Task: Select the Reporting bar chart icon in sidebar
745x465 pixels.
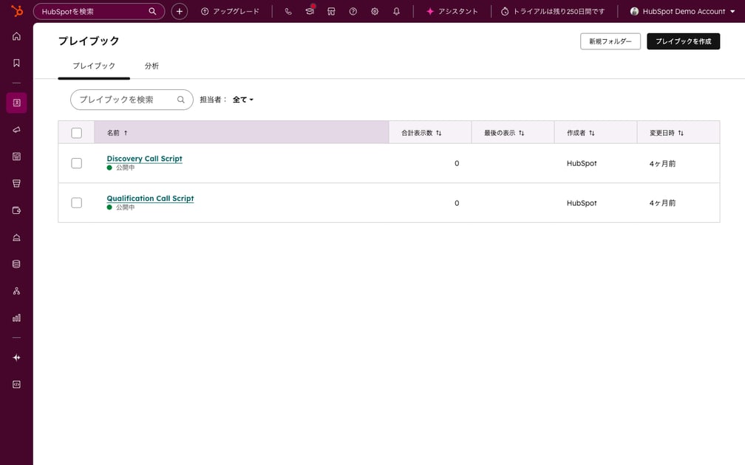Action: pyautogui.click(x=16, y=317)
